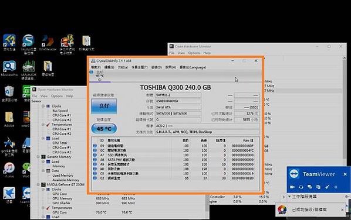
Task: Collapse the TeamViewer panel with double-arrow
Action: (336, 187)
